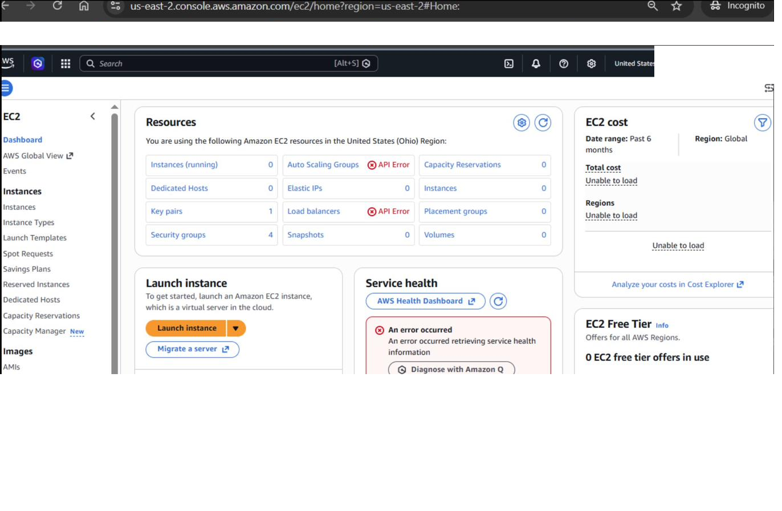Open Instances in the sidebar list
This screenshot has height=511, width=782.
tap(19, 207)
